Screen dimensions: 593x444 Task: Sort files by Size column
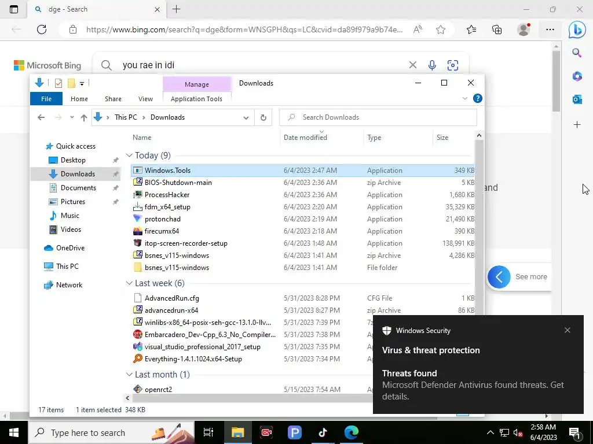[x=442, y=138]
